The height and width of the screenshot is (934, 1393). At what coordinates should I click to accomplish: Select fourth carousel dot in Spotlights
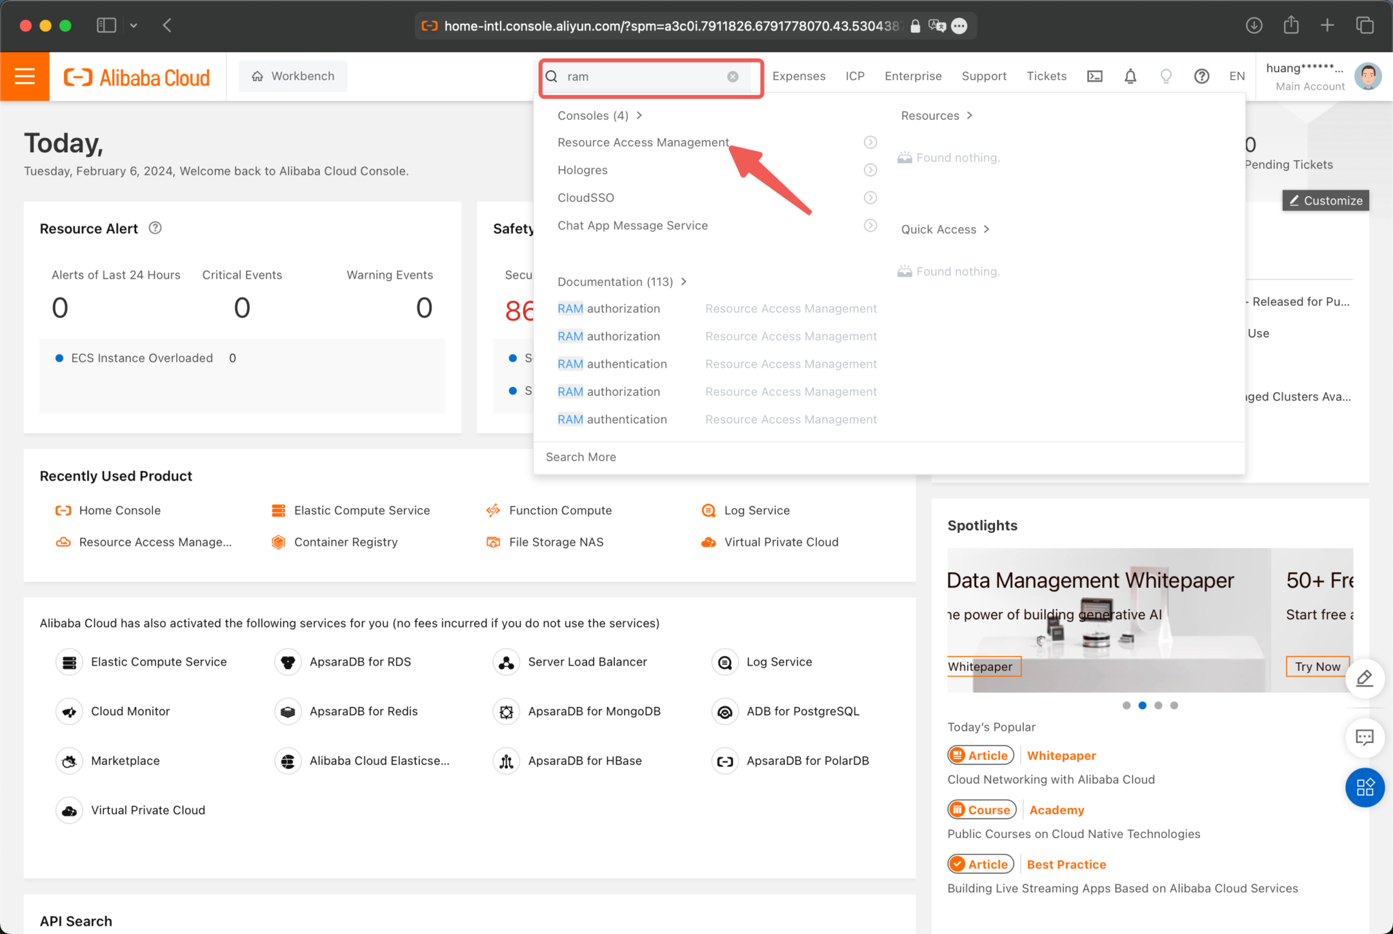pyautogui.click(x=1174, y=706)
